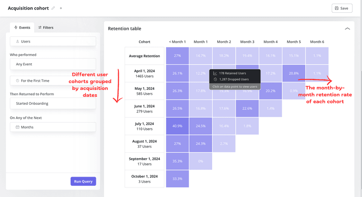Select the 22.6% cell in June row
The width and height of the screenshot is (362, 197).
coord(247,108)
